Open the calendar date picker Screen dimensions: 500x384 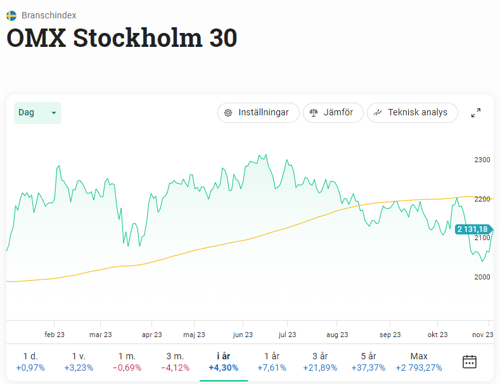(x=470, y=362)
